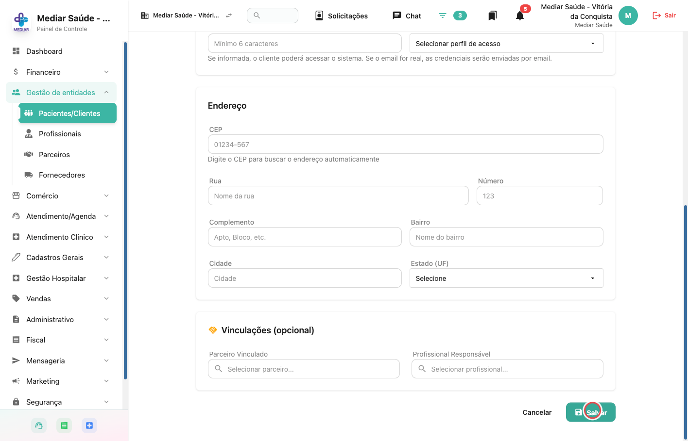688x441 pixels.
Task: Click into the CEP input field
Action: point(405,144)
